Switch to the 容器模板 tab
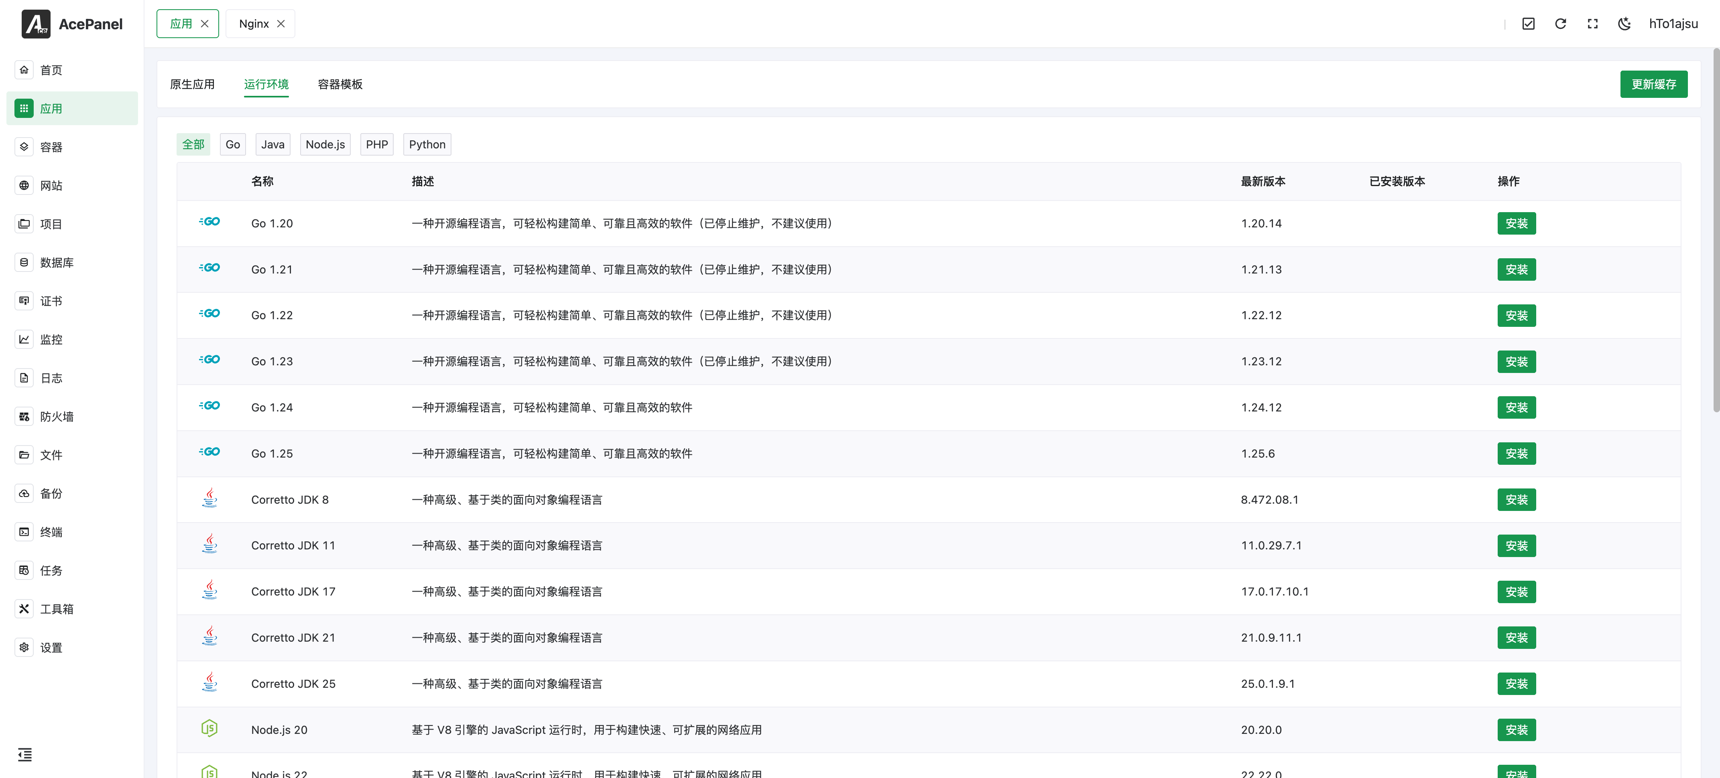This screenshot has height=778, width=1720. [340, 84]
